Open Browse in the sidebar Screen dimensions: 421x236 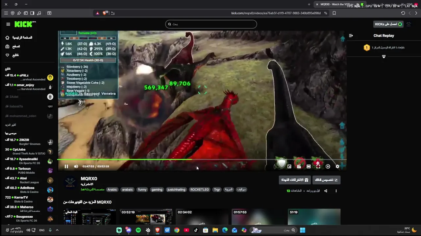pyautogui.click(x=12, y=47)
